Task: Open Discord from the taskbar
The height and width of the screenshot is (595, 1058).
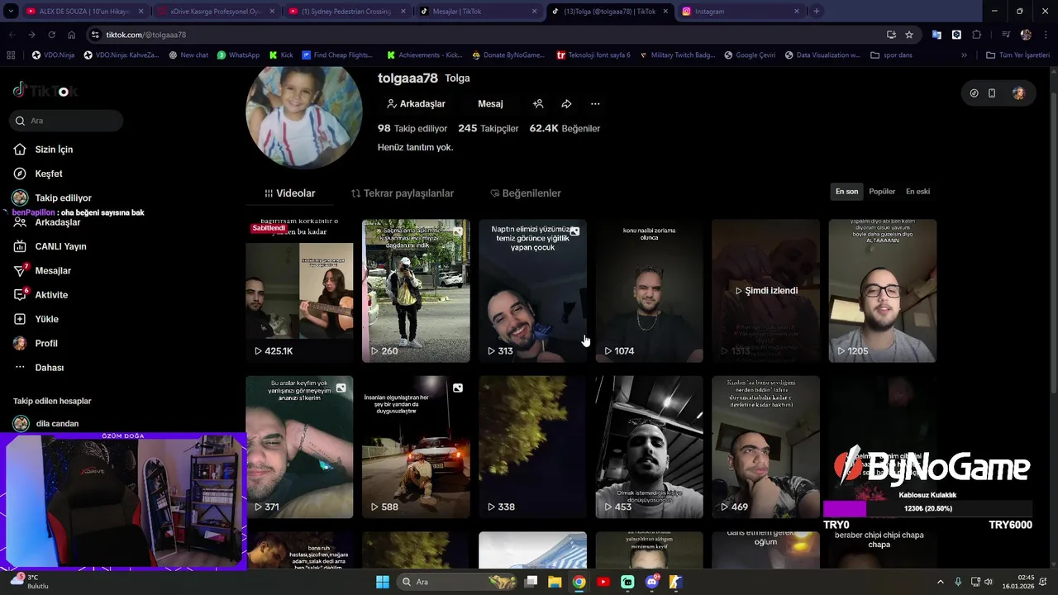Action: click(x=651, y=582)
